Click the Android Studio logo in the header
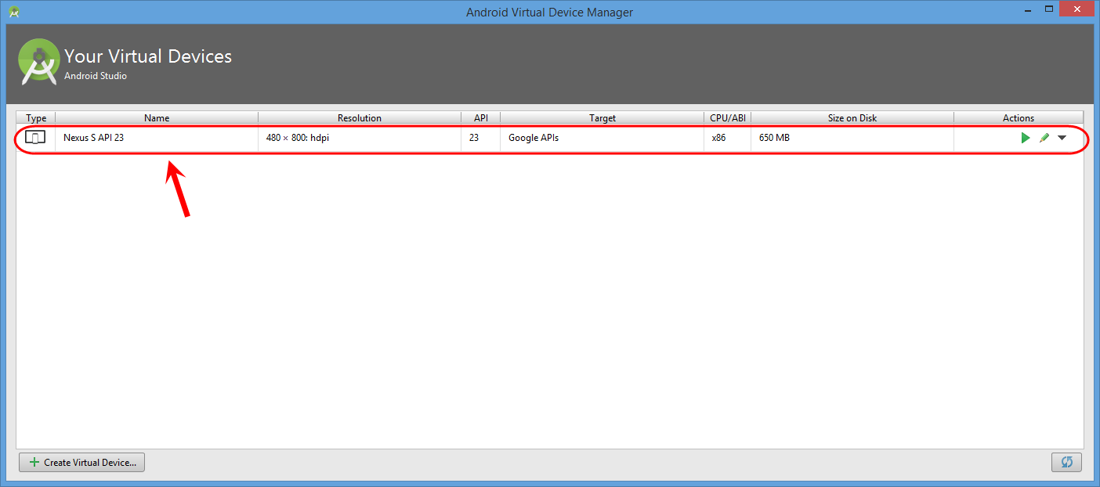Image resolution: width=1100 pixels, height=487 pixels. pyautogui.click(x=38, y=62)
